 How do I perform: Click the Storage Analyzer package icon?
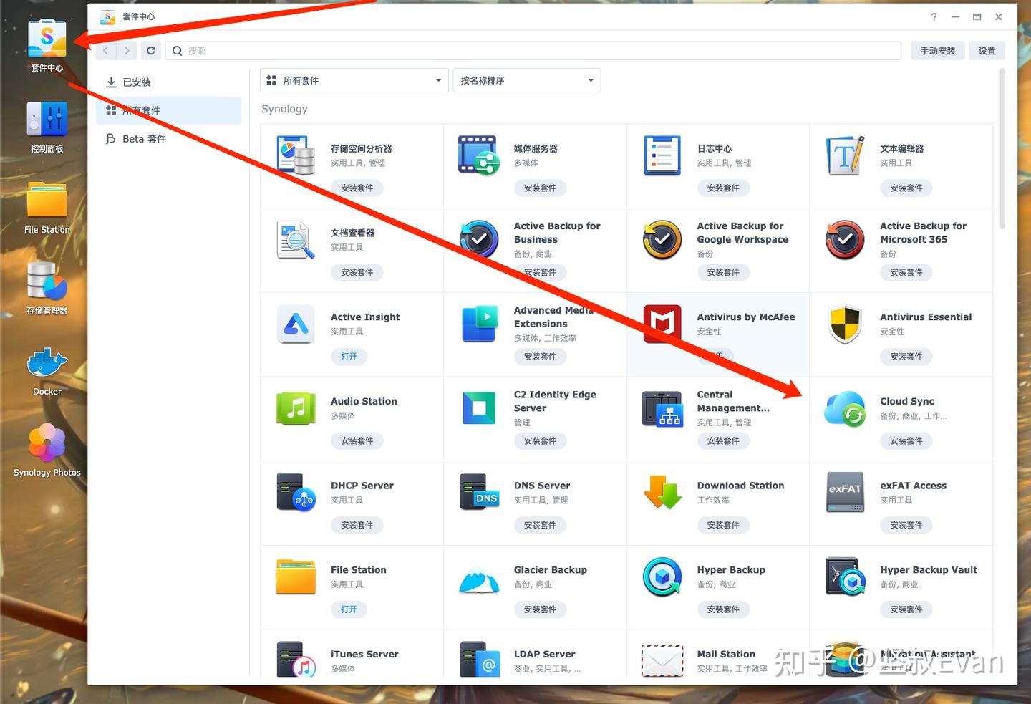click(296, 155)
